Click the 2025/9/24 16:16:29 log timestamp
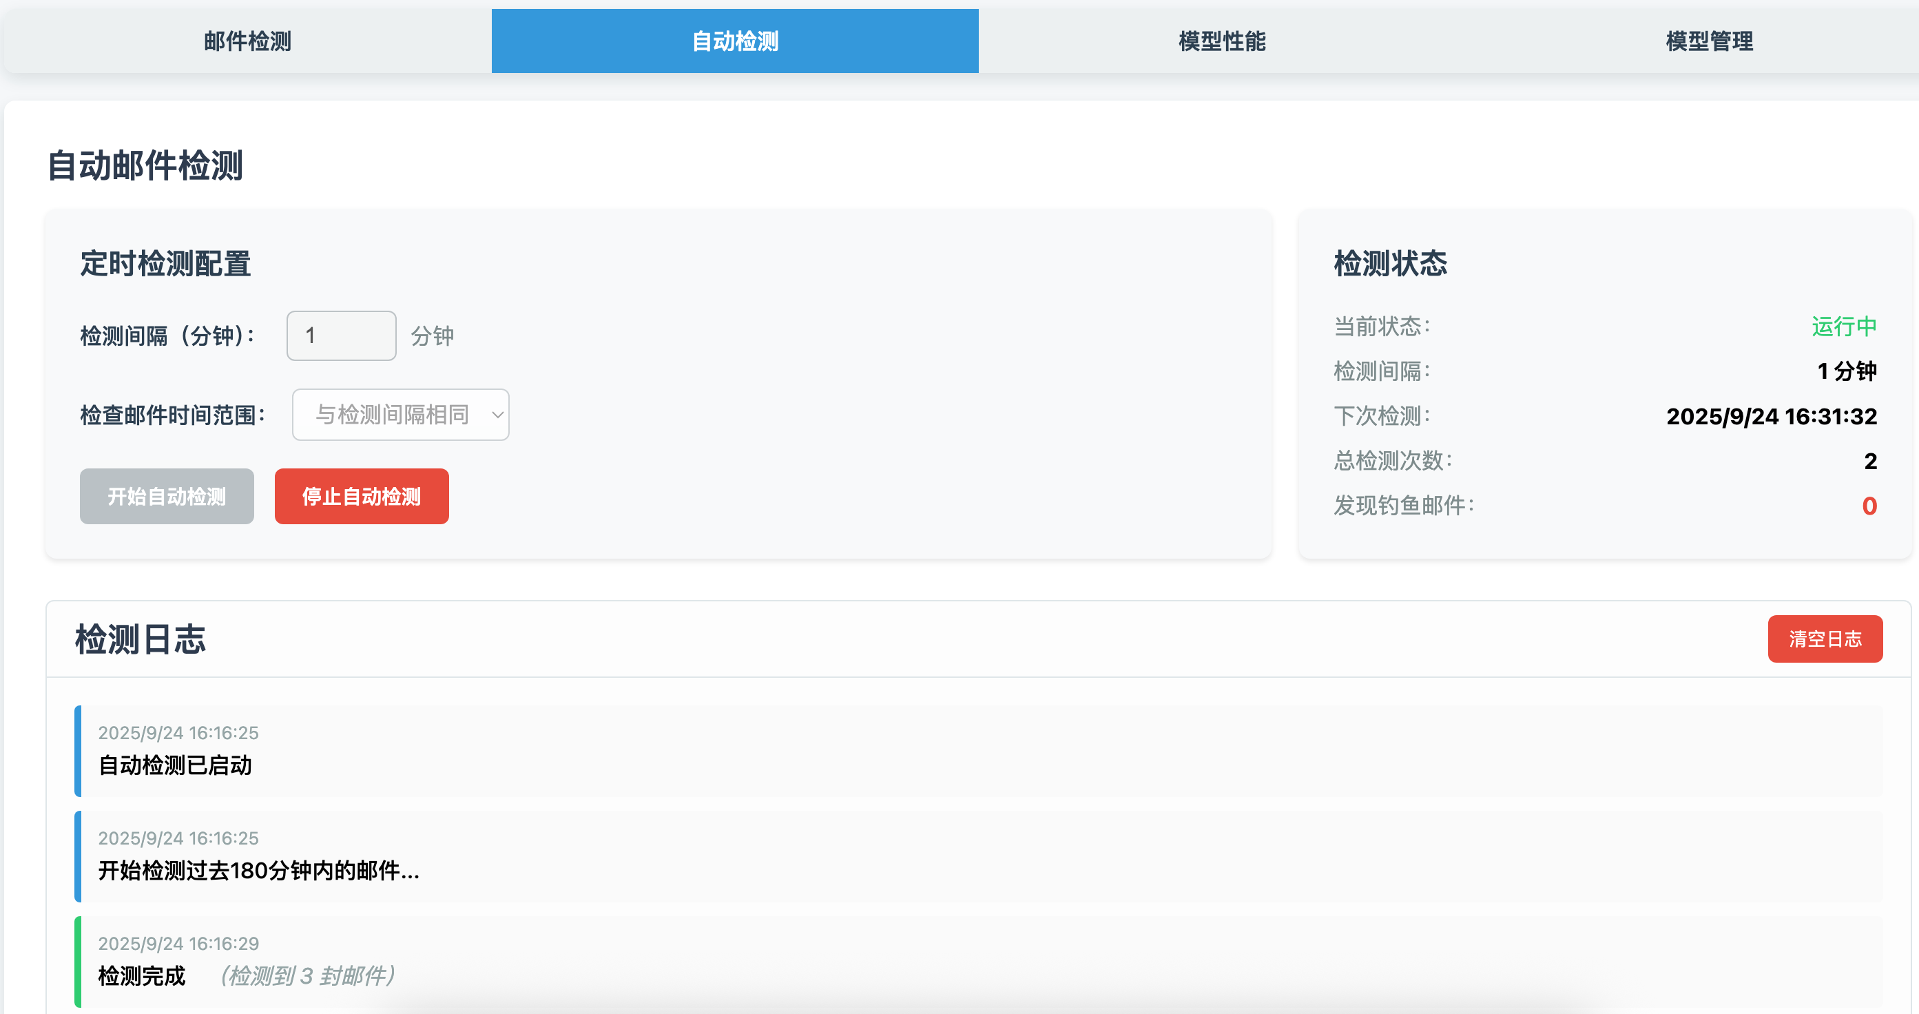1919x1014 pixels. click(x=179, y=944)
